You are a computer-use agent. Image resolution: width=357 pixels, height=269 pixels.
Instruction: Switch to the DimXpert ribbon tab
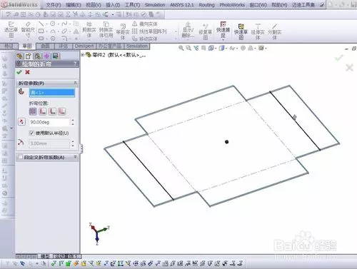pos(84,46)
